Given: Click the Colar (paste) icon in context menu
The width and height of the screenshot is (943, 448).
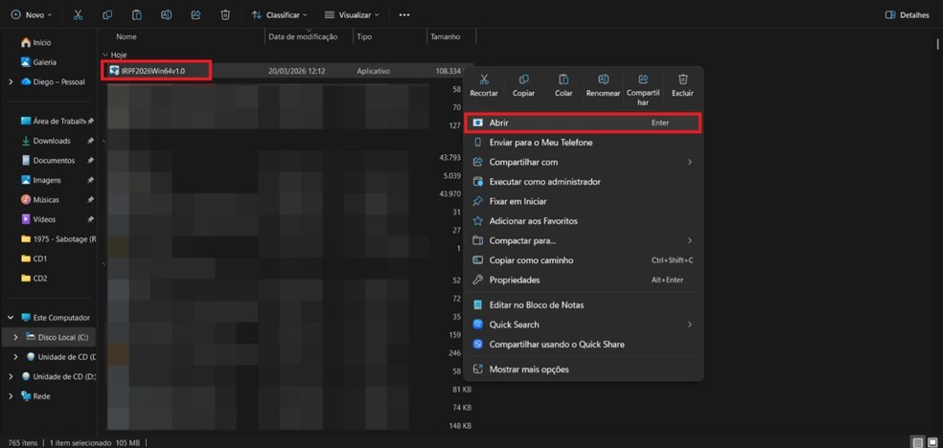Looking at the screenshot, I should 563,80.
